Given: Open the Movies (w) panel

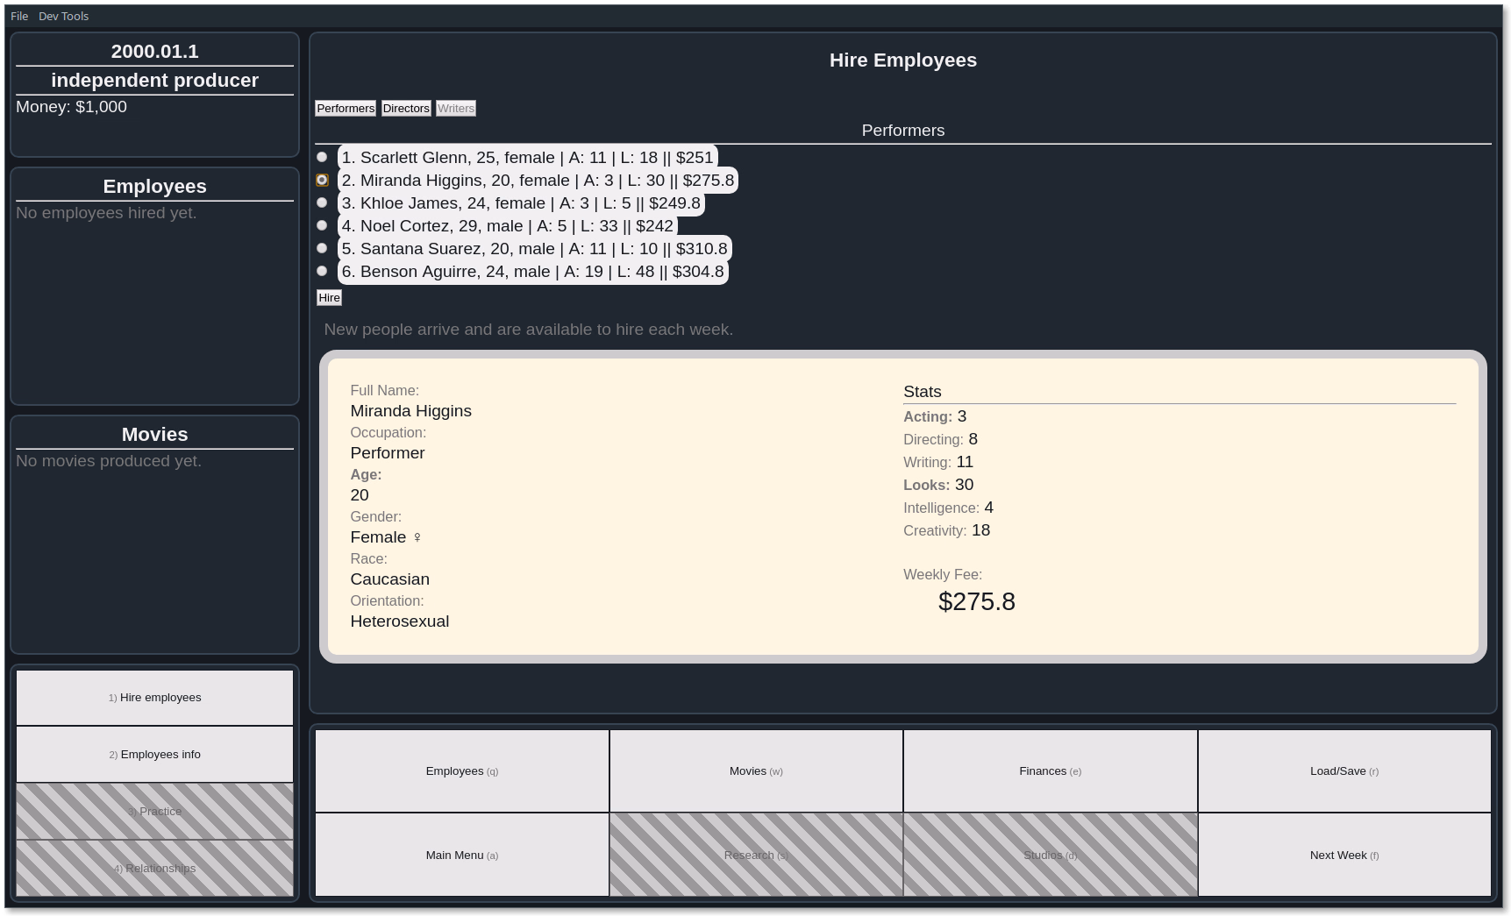Looking at the screenshot, I should [756, 771].
